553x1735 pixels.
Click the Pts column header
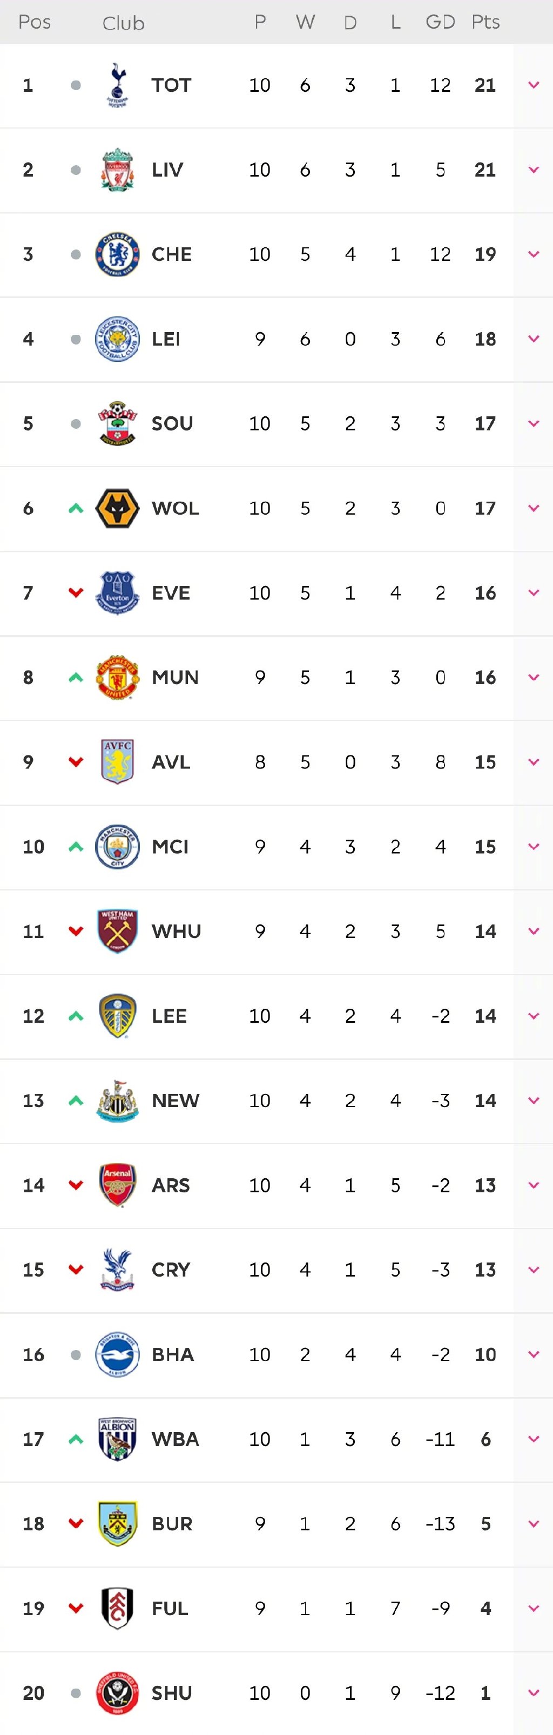(485, 22)
